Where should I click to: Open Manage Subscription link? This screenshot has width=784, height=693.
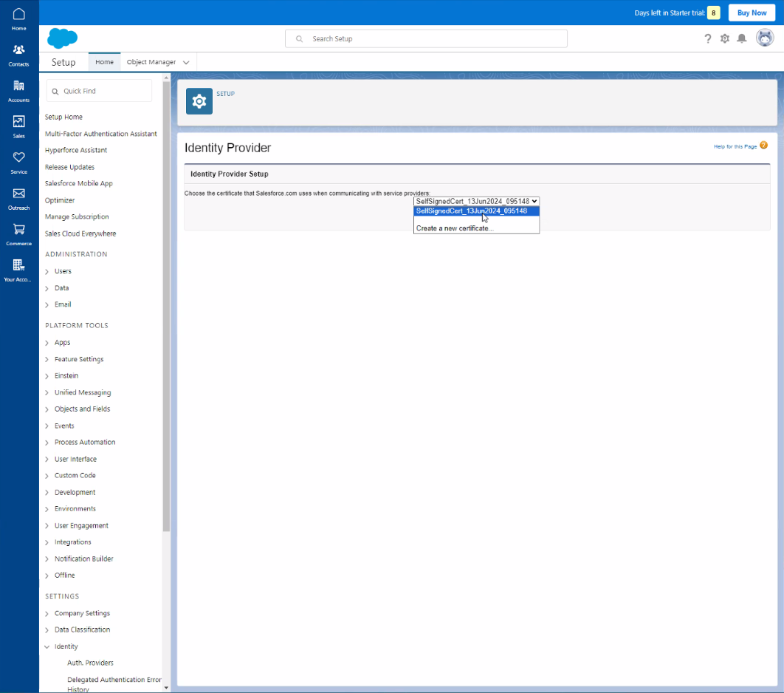(x=77, y=216)
